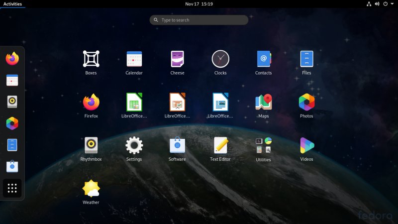
Task: Expand the system menu arrow
Action: coord(392,4)
